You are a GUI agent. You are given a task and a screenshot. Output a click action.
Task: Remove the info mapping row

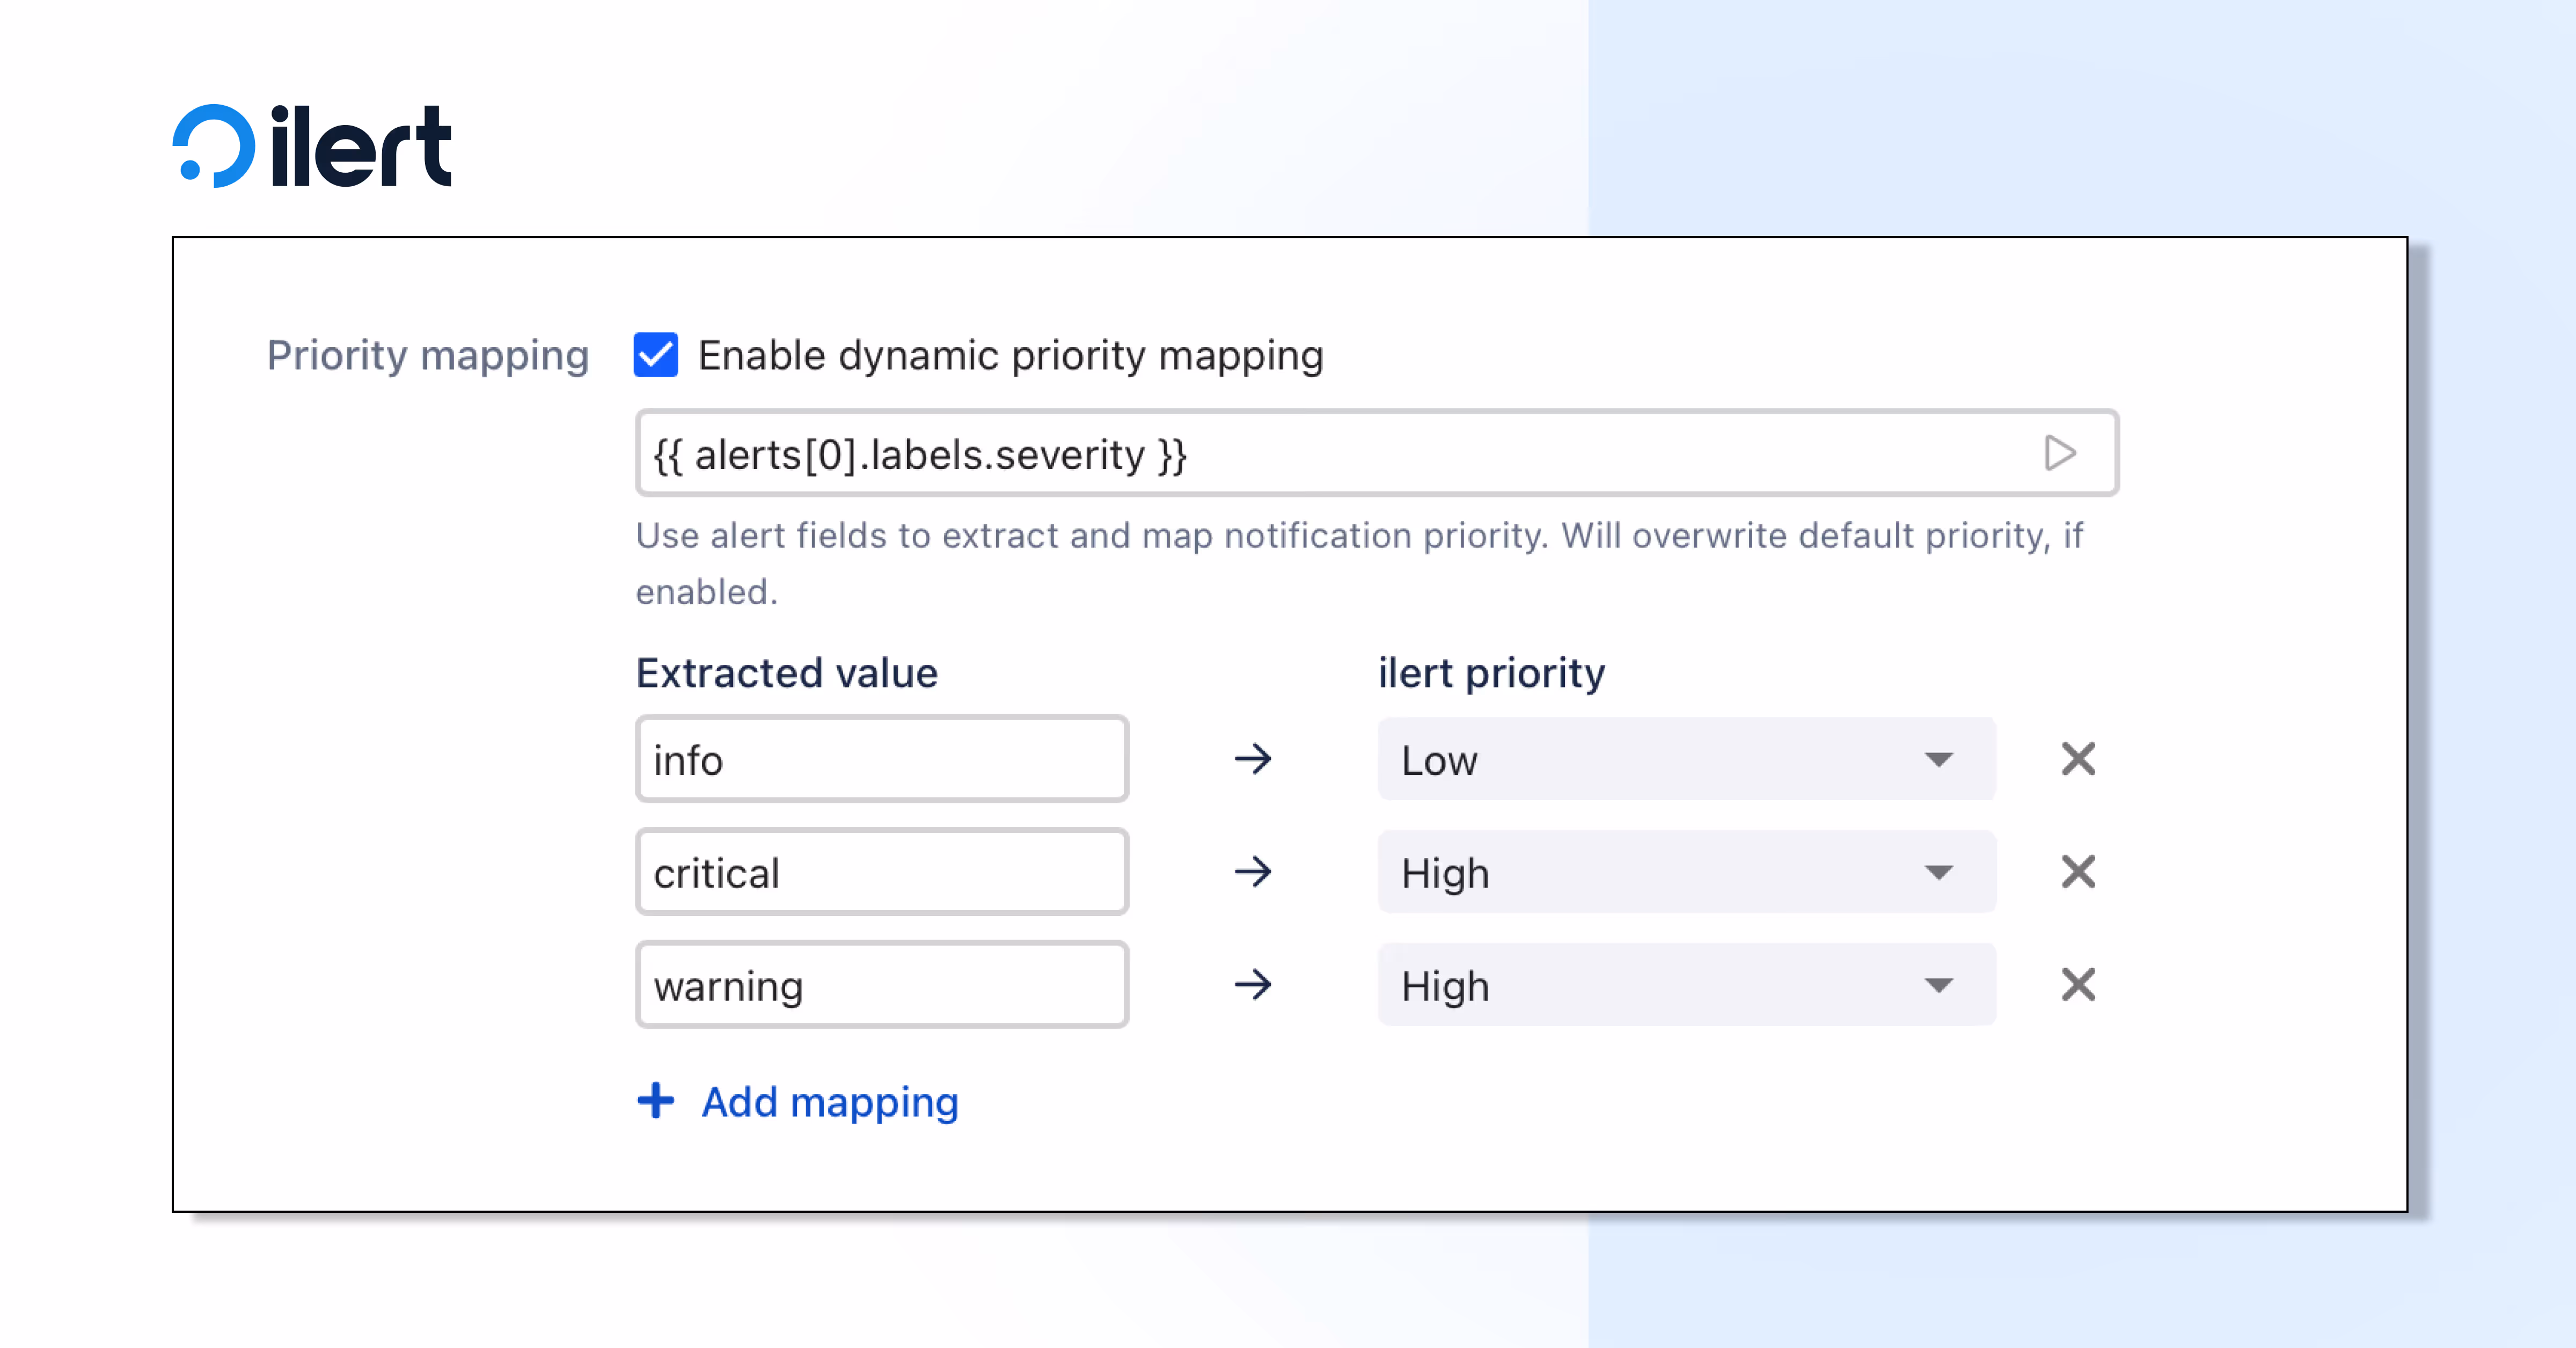[x=2078, y=759]
